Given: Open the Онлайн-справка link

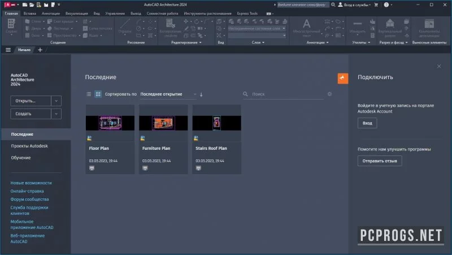Looking at the screenshot, I should click(x=27, y=191).
